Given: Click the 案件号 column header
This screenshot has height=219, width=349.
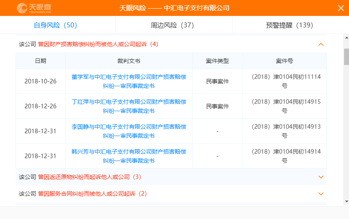Looking at the screenshot, I should (x=284, y=61).
